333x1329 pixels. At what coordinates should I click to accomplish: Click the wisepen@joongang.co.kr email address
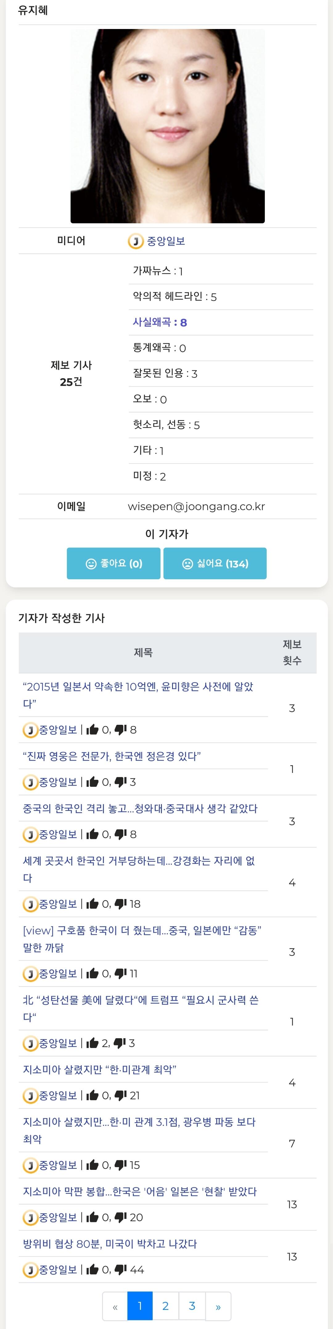coord(196,507)
